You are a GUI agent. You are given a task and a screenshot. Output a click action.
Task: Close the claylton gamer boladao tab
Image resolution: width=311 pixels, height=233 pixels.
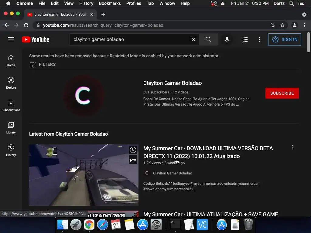(x=92, y=15)
